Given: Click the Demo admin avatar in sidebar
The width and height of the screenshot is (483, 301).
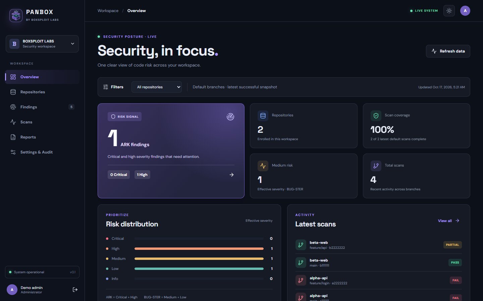Looking at the screenshot, I should (x=12, y=290).
